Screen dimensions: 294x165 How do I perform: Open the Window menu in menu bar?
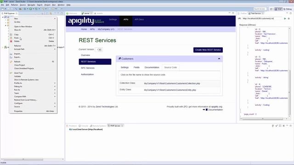(61, 5)
